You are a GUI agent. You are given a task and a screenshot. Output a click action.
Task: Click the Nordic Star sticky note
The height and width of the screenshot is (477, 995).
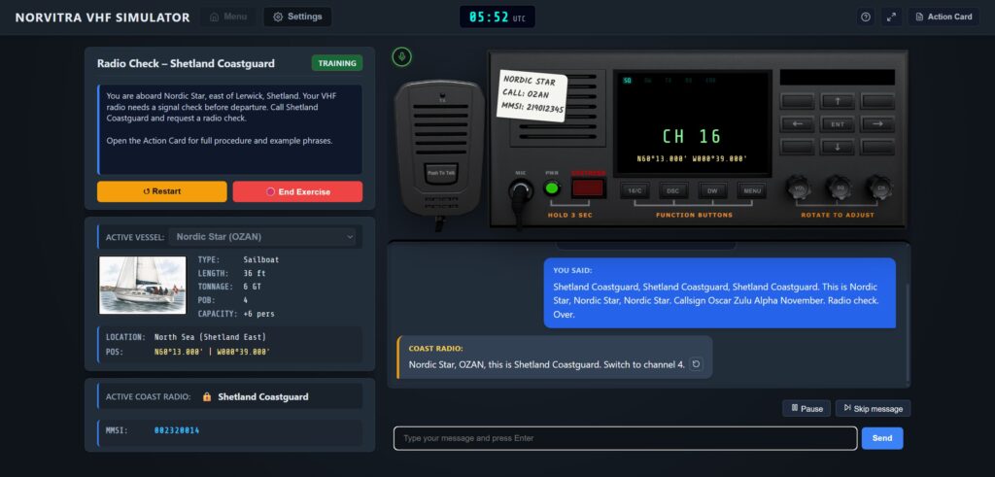point(532,95)
